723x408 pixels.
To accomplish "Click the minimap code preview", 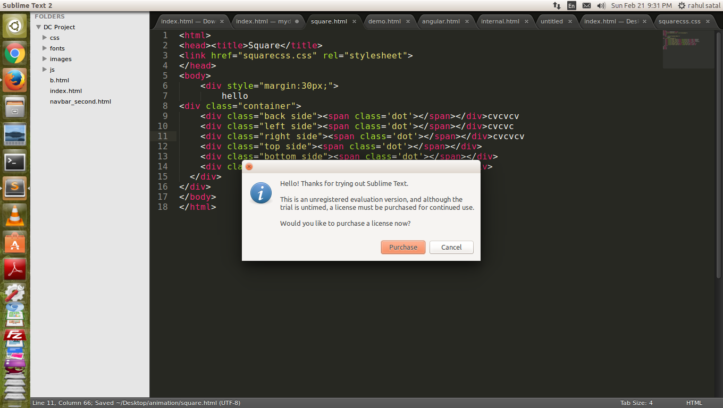I will click(x=688, y=49).
